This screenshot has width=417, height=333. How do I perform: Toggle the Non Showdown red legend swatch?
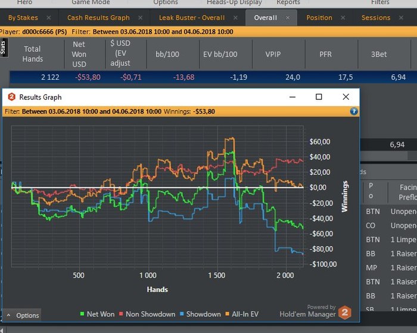[x=121, y=314]
